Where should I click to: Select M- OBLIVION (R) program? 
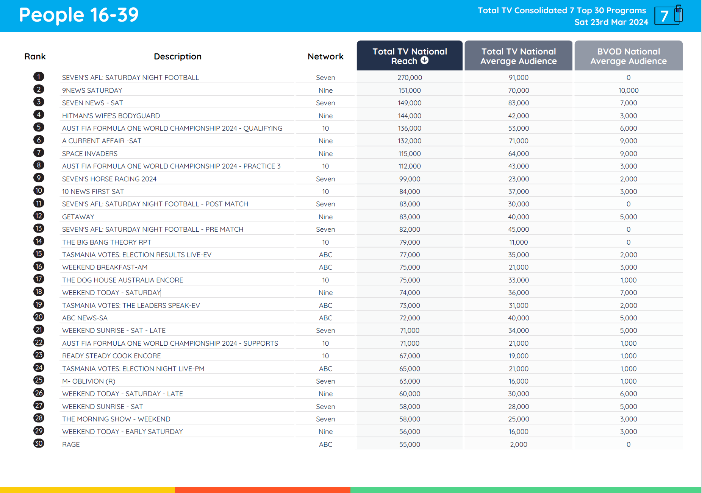tap(89, 381)
